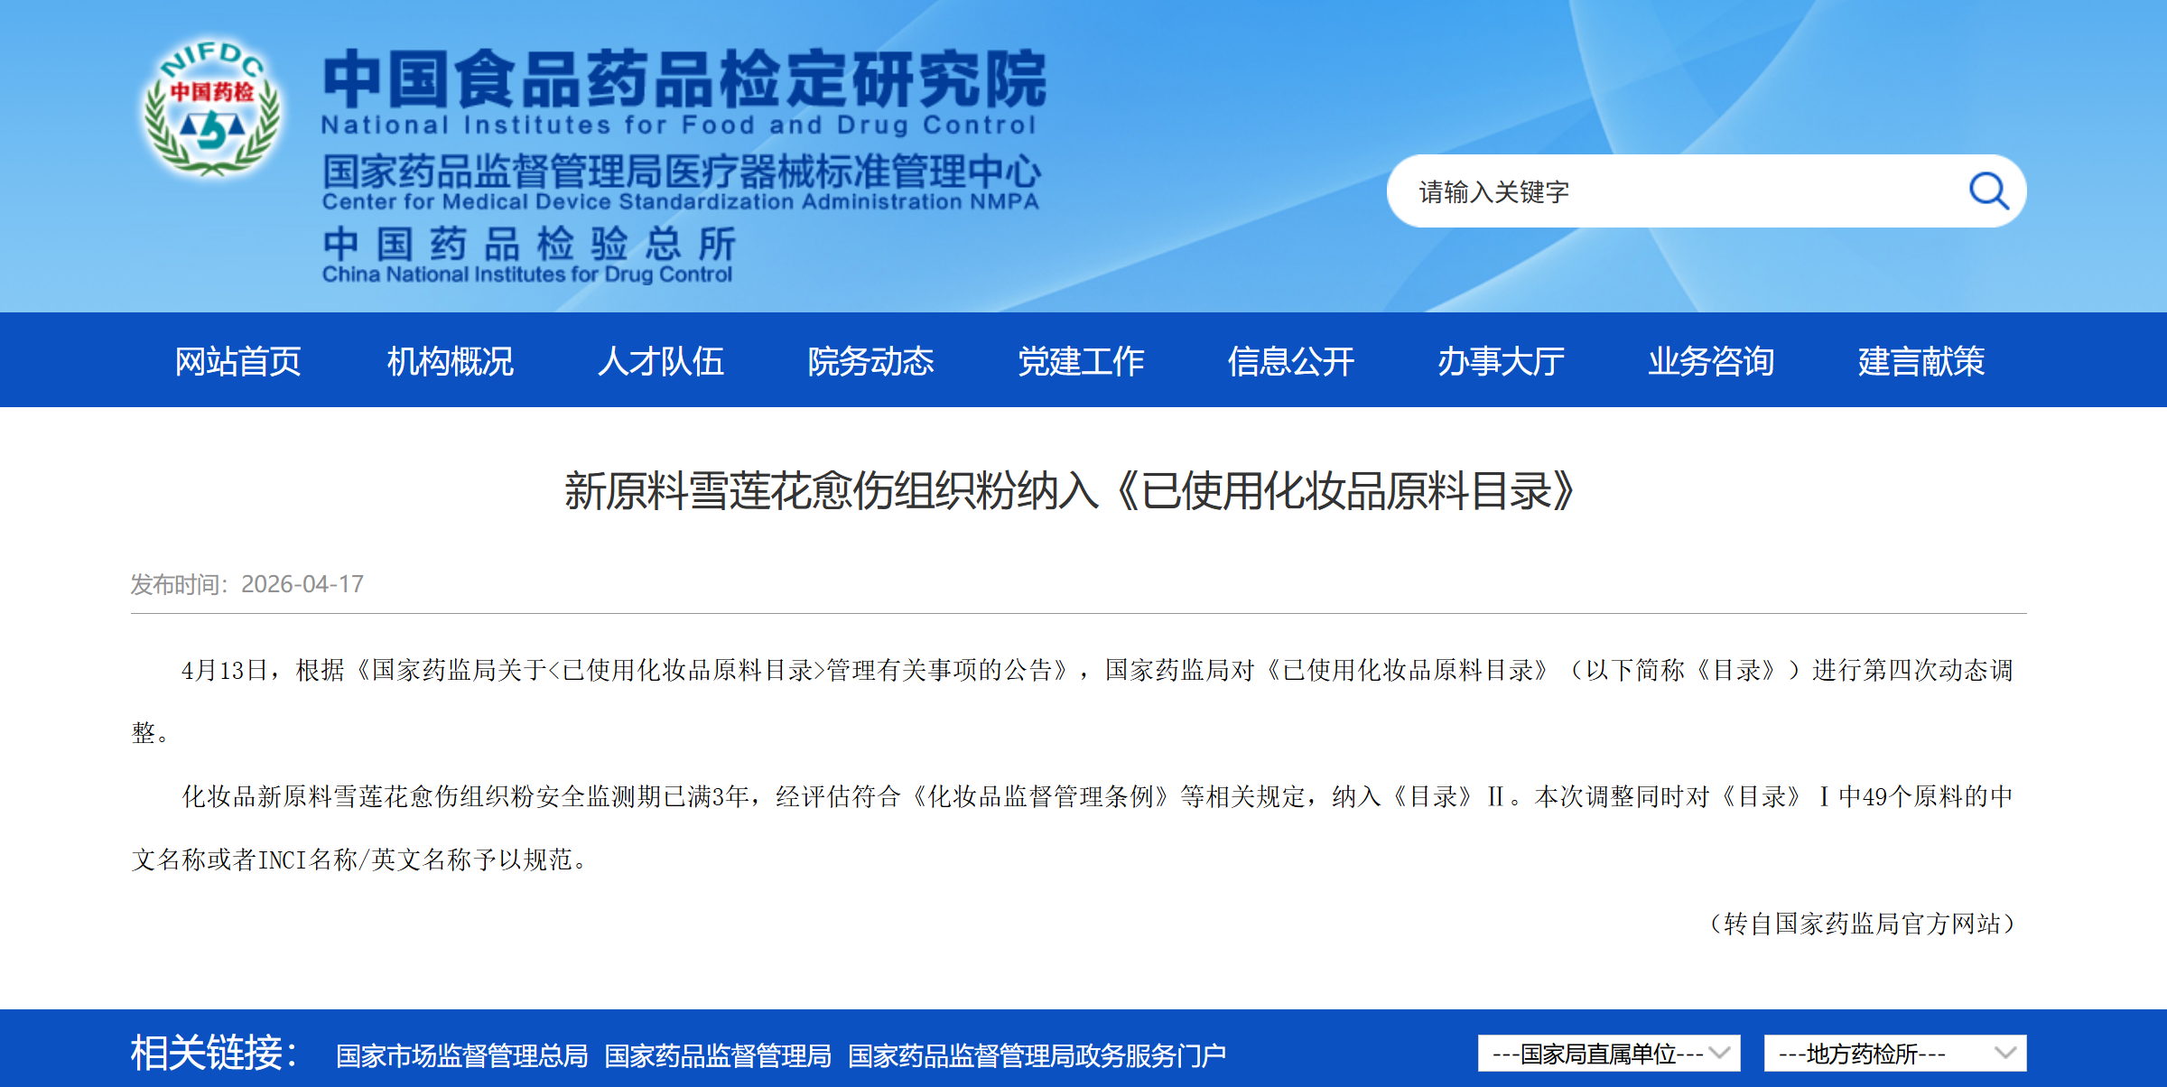Open 网站首页 navigation item

tap(237, 361)
